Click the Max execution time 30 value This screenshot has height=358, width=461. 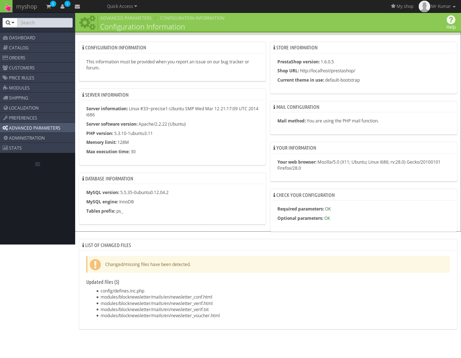point(133,152)
